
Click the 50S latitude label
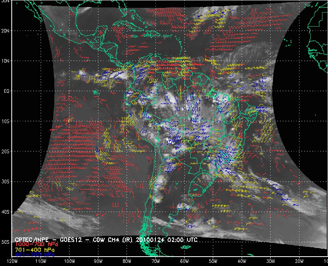[5, 242]
